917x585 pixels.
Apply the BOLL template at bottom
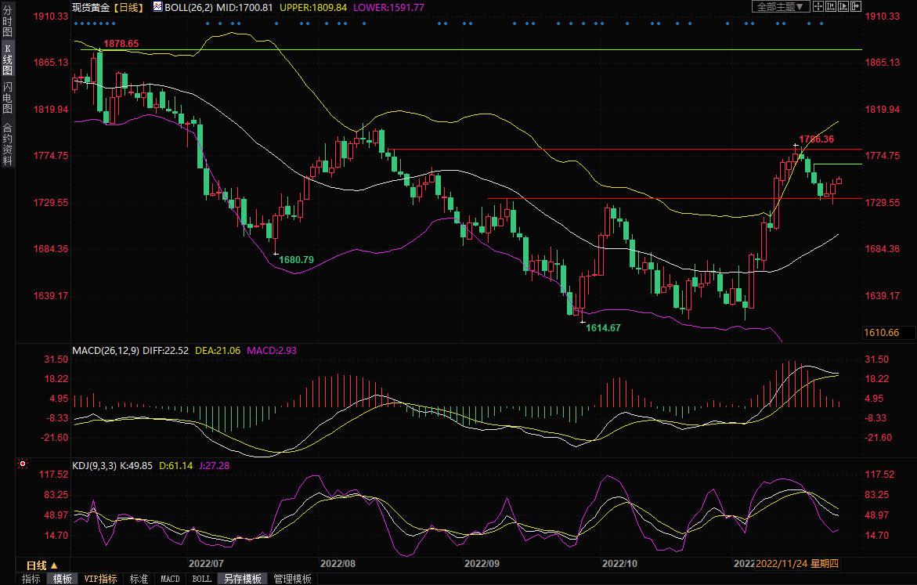201,579
